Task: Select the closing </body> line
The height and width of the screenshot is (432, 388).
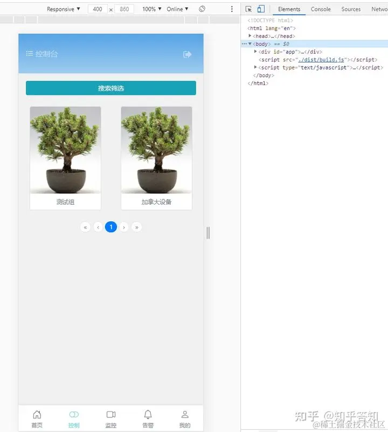Action: [264, 75]
